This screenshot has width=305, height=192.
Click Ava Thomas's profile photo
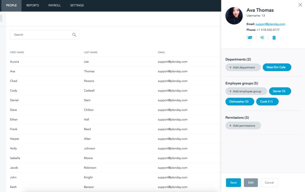point(234,16)
